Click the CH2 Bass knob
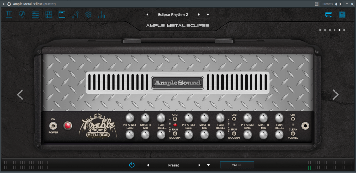The width and height of the screenshot is (356, 173). pos(189,135)
